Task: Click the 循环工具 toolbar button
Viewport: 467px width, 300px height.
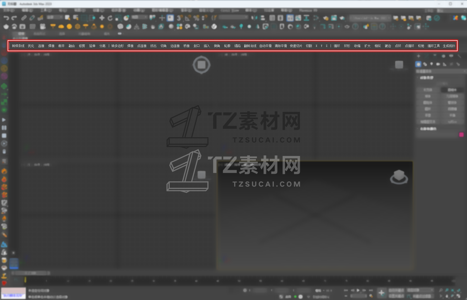Action: (434, 46)
